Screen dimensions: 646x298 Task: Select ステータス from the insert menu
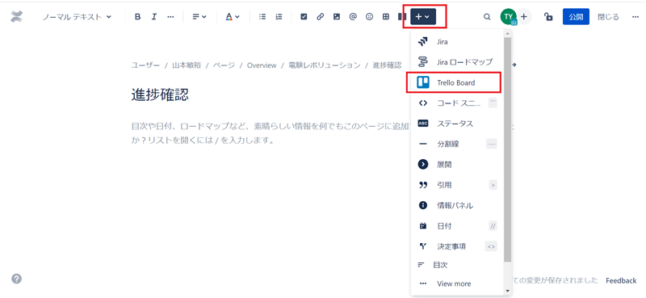[457, 124]
